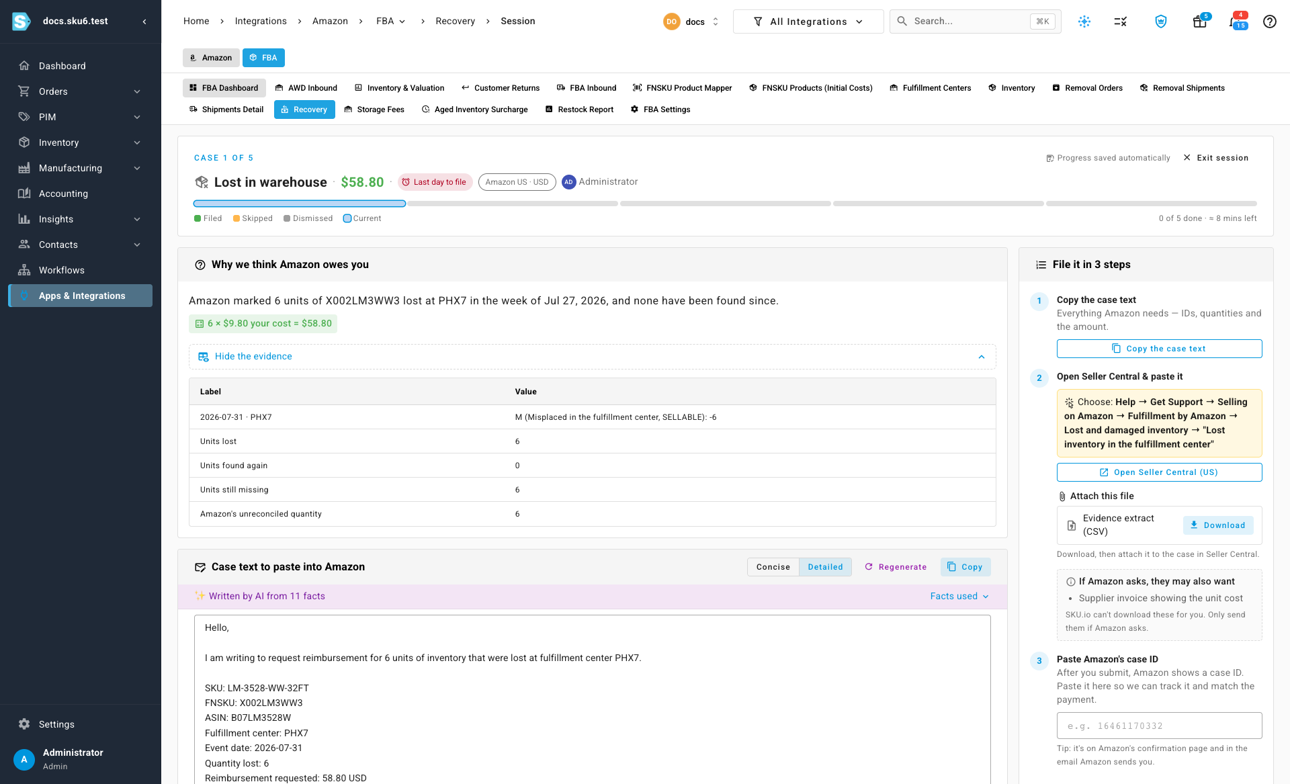Go to Recovery breadcrumb link
The width and height of the screenshot is (1290, 784).
click(455, 21)
